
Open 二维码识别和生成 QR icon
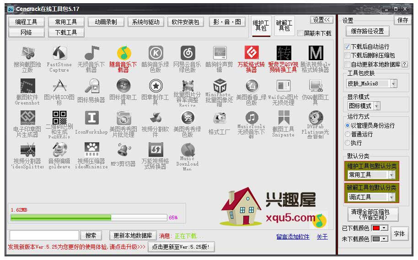click(x=59, y=118)
